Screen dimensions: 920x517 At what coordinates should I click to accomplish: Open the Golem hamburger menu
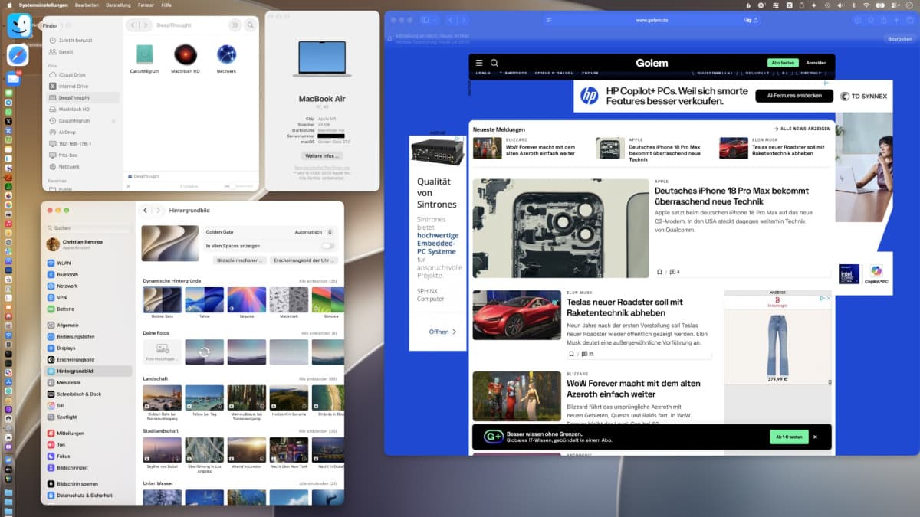(x=479, y=63)
